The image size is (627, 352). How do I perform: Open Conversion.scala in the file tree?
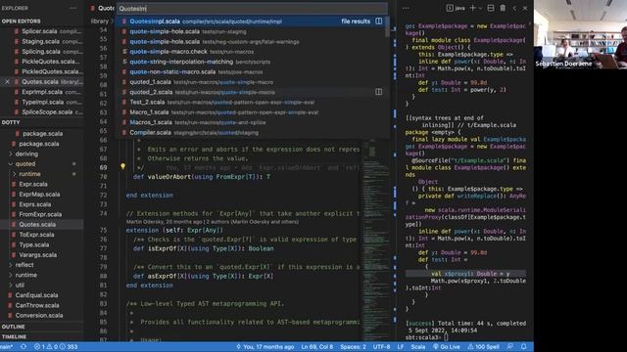pos(41,315)
